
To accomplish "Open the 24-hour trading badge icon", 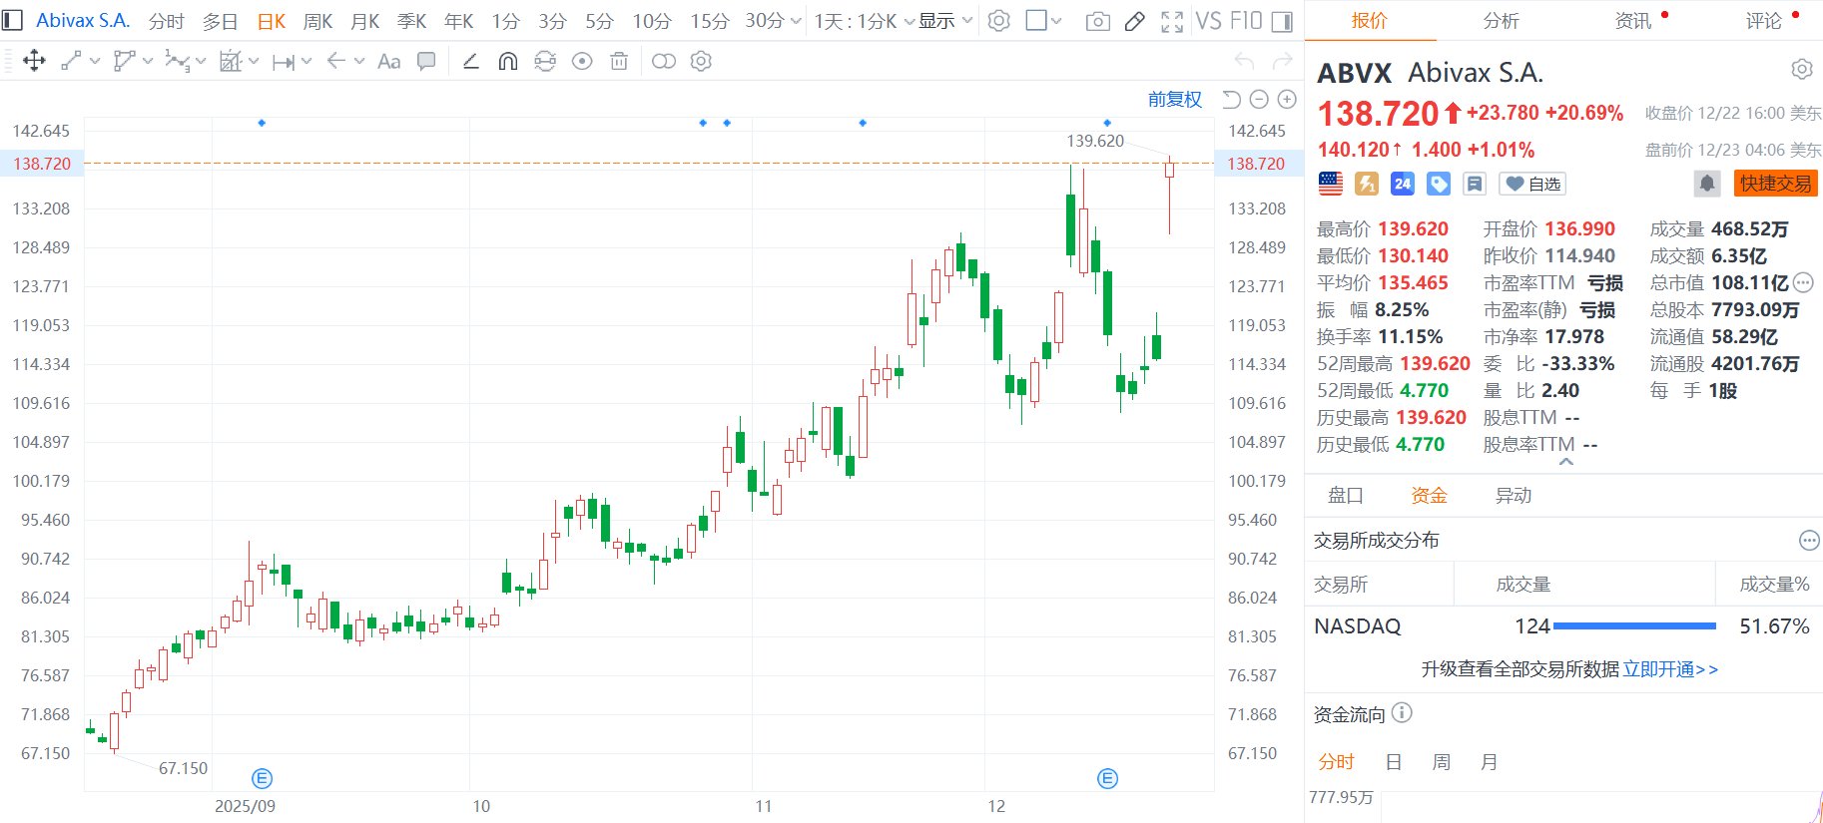I will 1403,184.
